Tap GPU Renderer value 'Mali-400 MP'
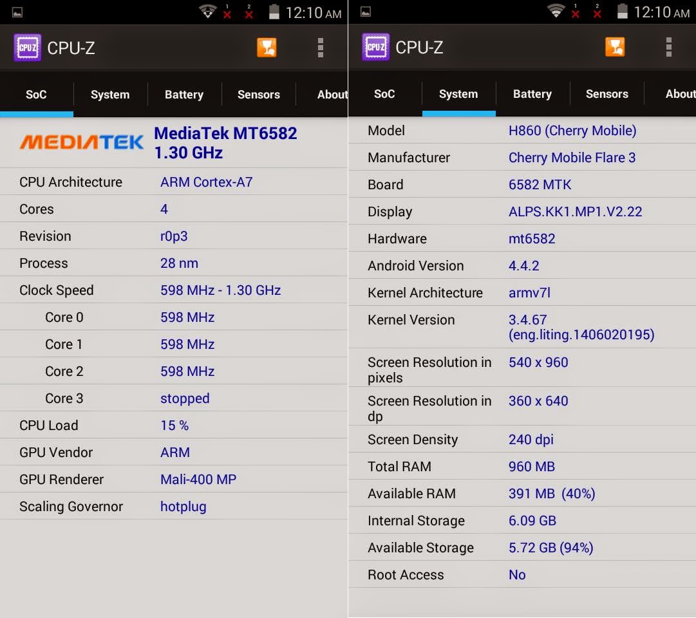Viewport: 696px width, 618px height. pyautogui.click(x=198, y=480)
